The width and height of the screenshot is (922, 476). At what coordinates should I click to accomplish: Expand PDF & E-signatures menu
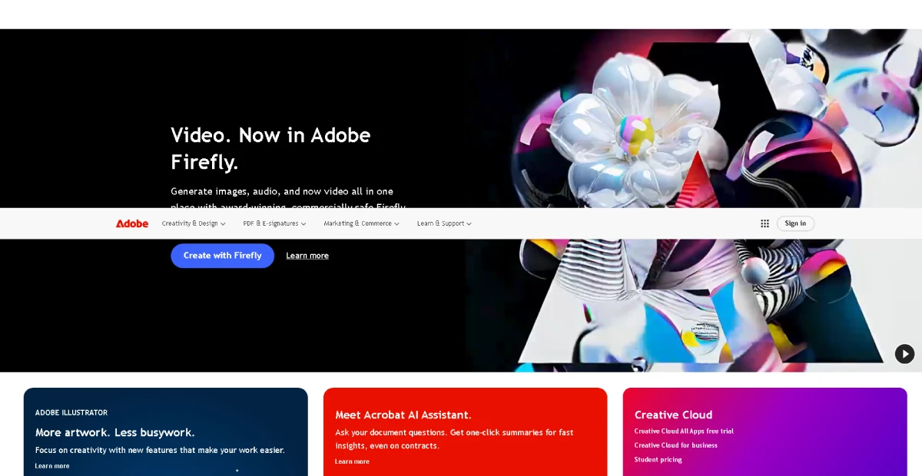[x=274, y=223]
